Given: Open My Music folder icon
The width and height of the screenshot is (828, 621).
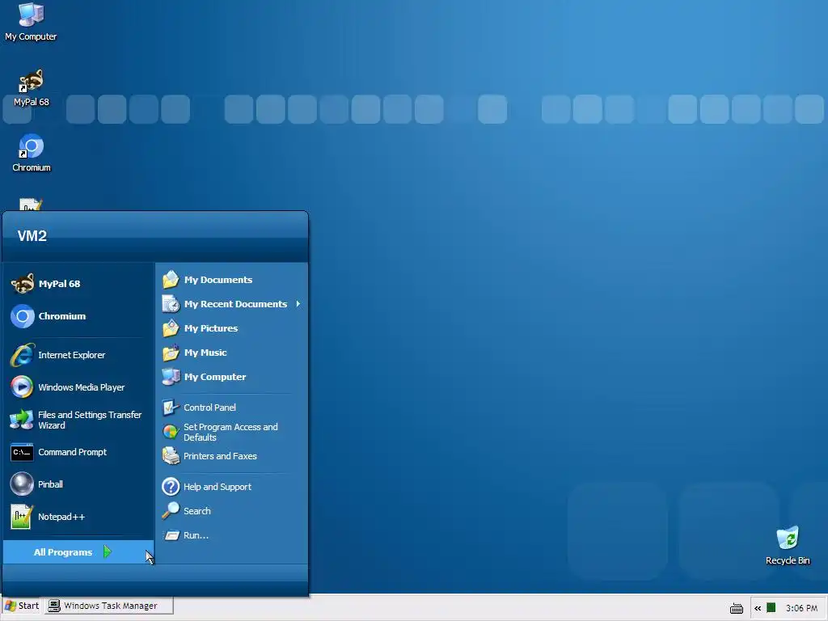Looking at the screenshot, I should tap(171, 353).
